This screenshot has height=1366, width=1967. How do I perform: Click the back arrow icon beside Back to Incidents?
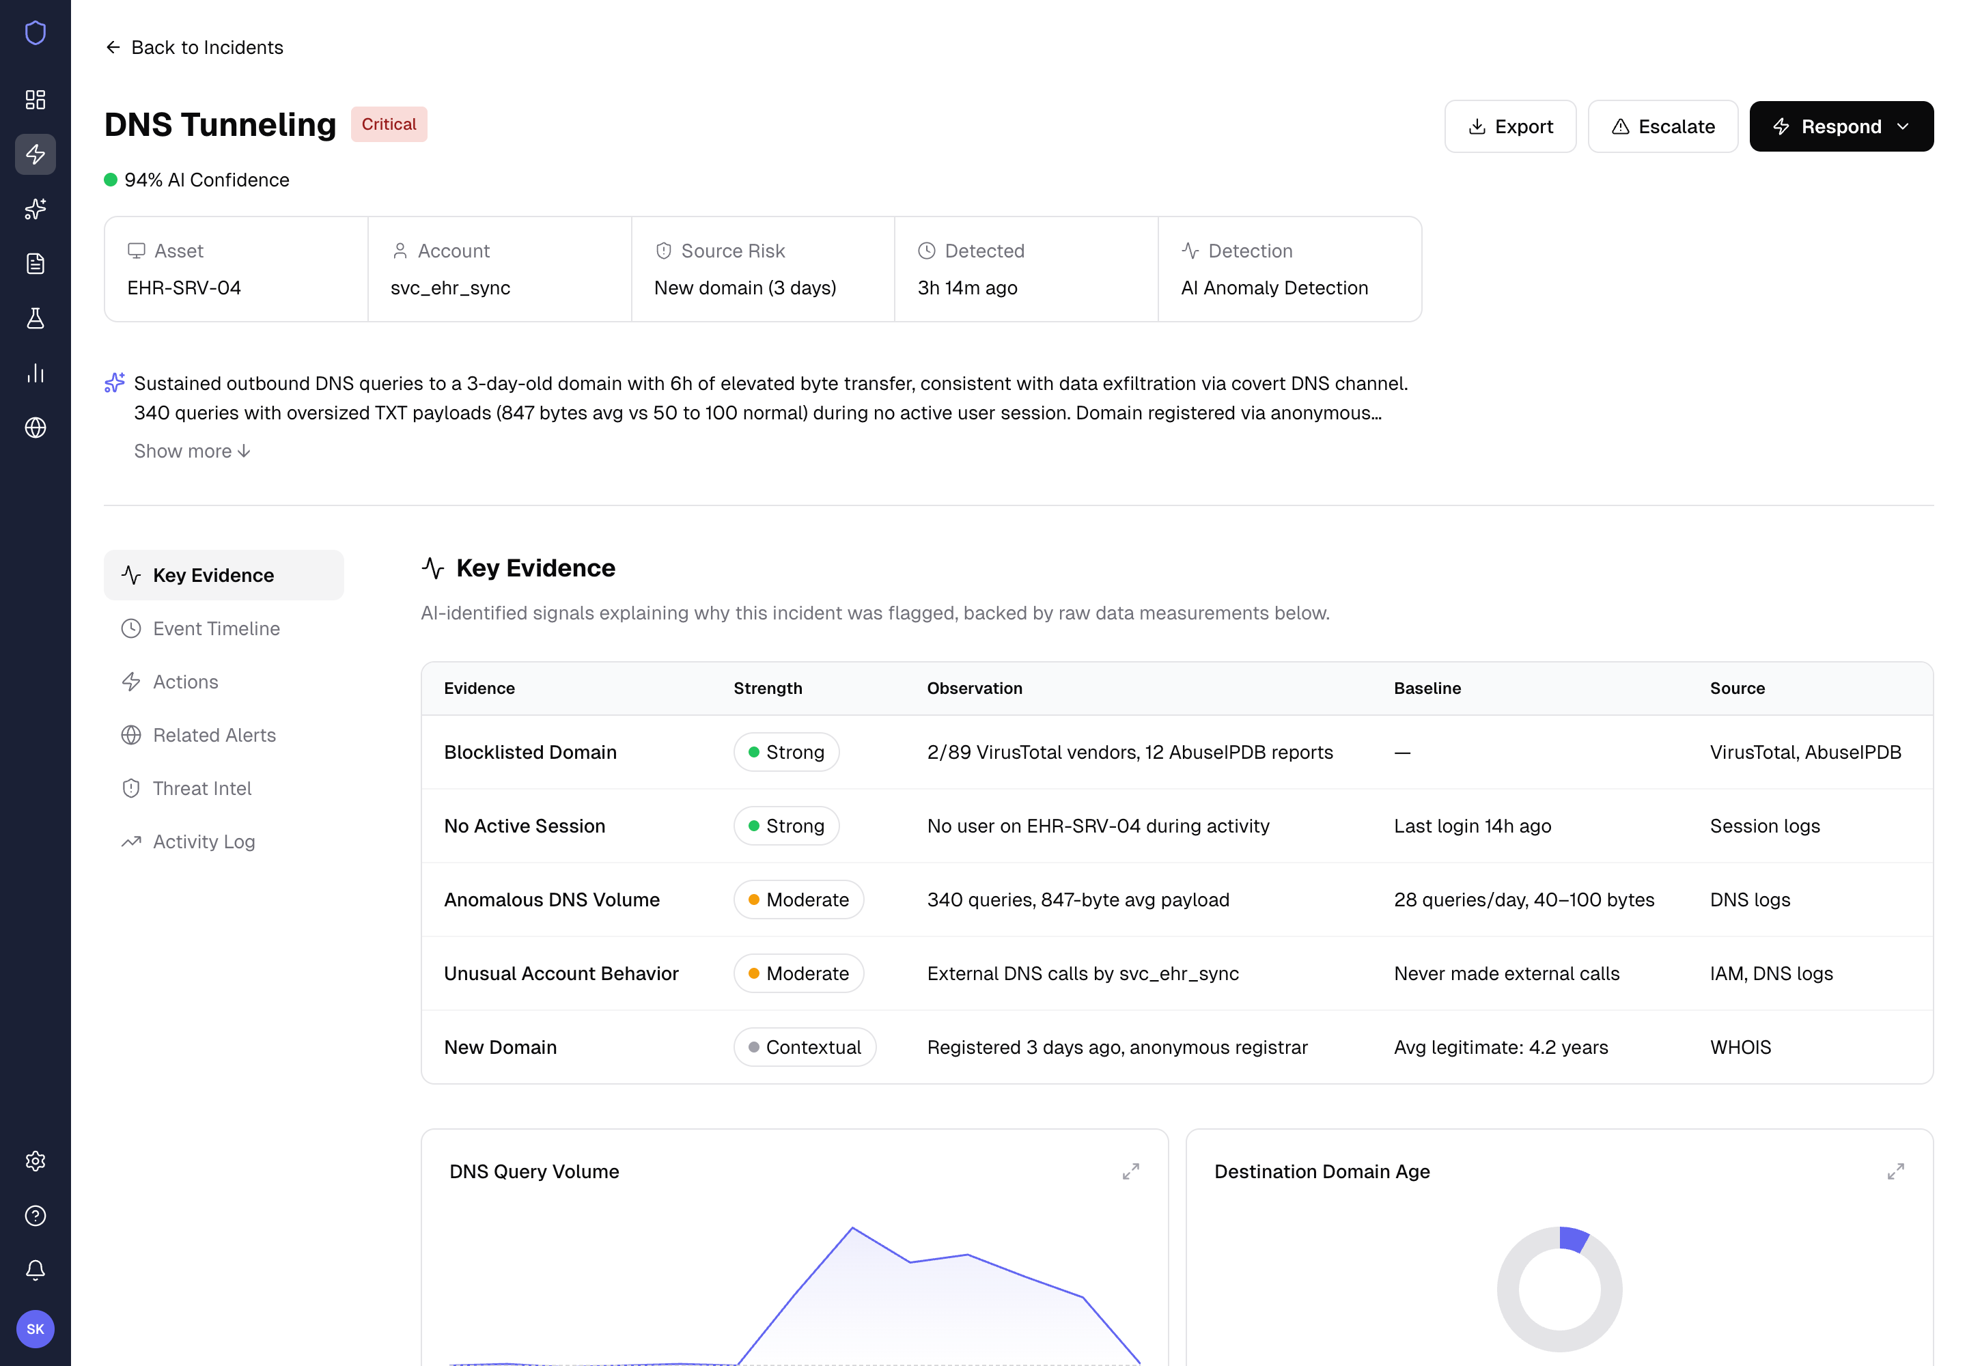[113, 47]
